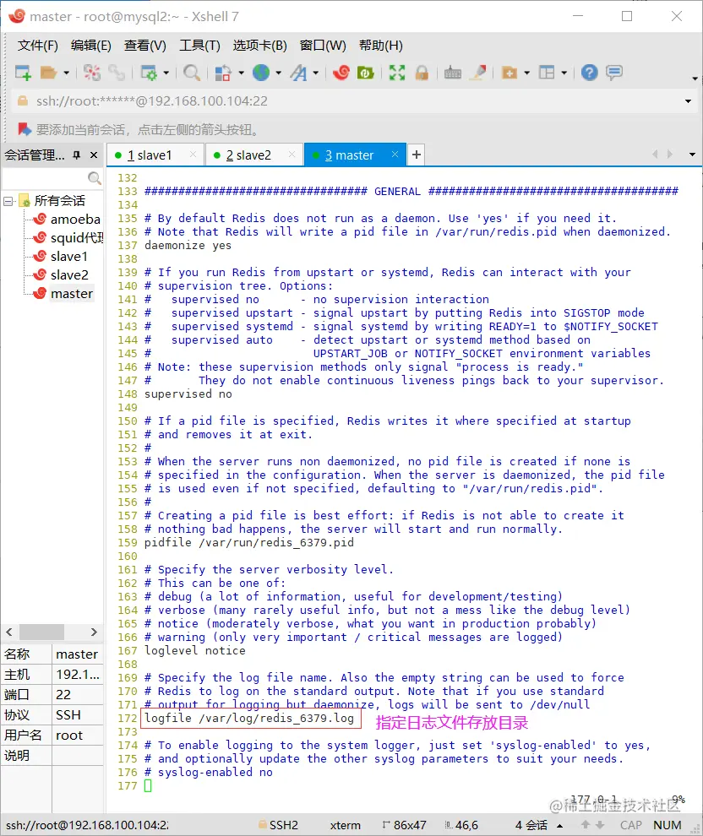Click the Disconnect icon in toolbar
The image size is (703, 836).
(x=92, y=72)
